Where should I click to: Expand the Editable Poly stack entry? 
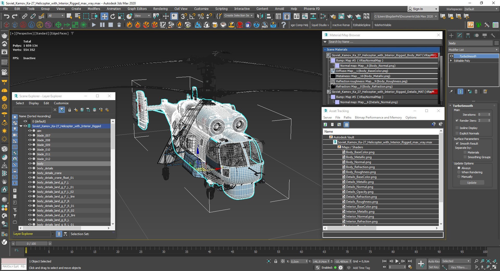pos(451,61)
